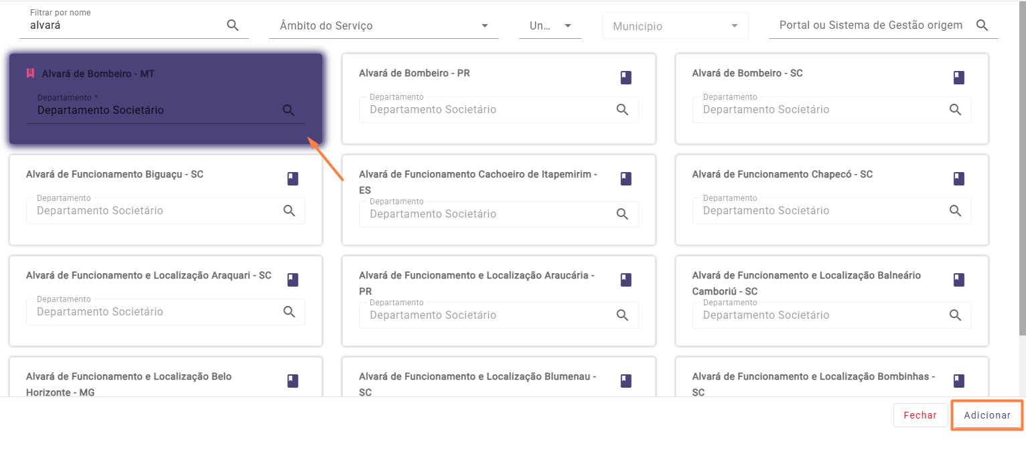Viewport: 1026px width, 450px height.
Task: Click the Departamento field of Alvará de Bombeiro - PR
Action: (x=498, y=110)
